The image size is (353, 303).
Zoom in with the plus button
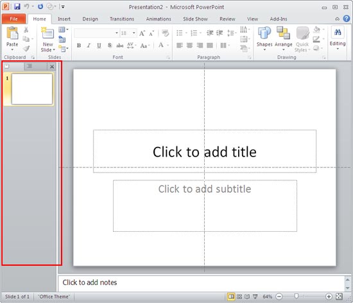click(329, 297)
